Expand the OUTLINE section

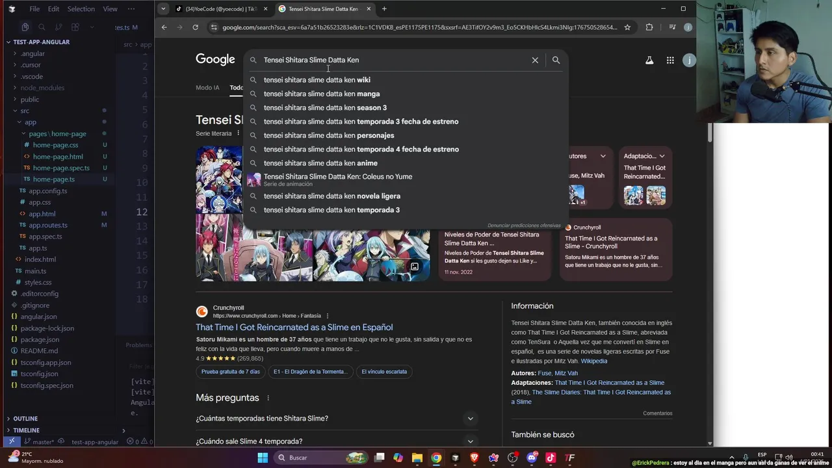[25, 419]
